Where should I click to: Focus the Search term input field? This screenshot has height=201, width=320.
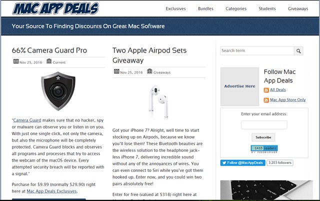(x=257, y=51)
